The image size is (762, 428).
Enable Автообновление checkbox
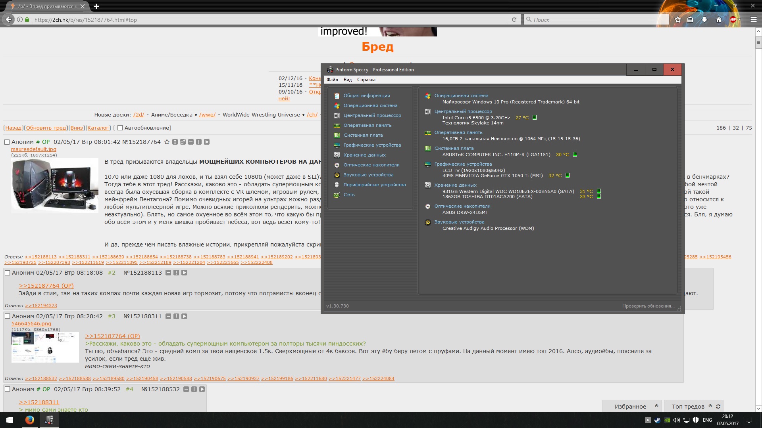tap(120, 128)
